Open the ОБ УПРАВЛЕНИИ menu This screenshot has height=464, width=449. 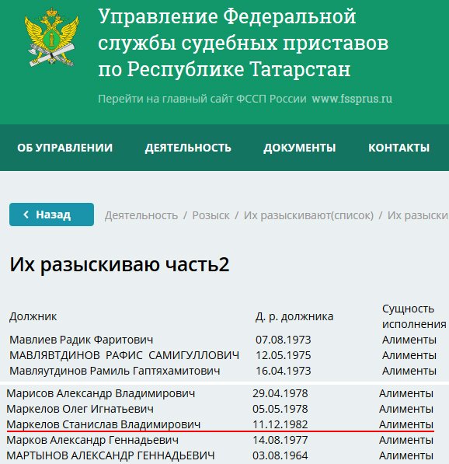point(64,148)
